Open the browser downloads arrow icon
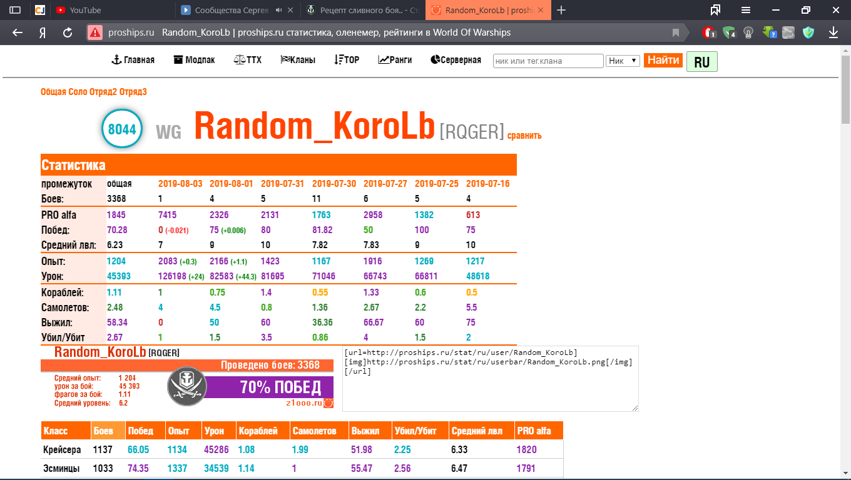This screenshot has height=480, width=851. [833, 32]
